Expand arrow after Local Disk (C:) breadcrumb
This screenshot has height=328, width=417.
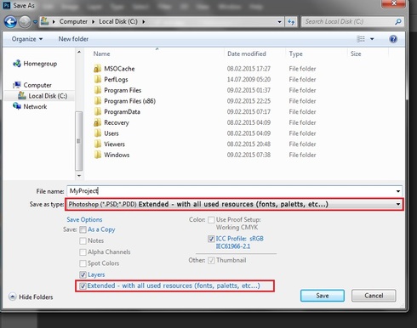(144, 22)
